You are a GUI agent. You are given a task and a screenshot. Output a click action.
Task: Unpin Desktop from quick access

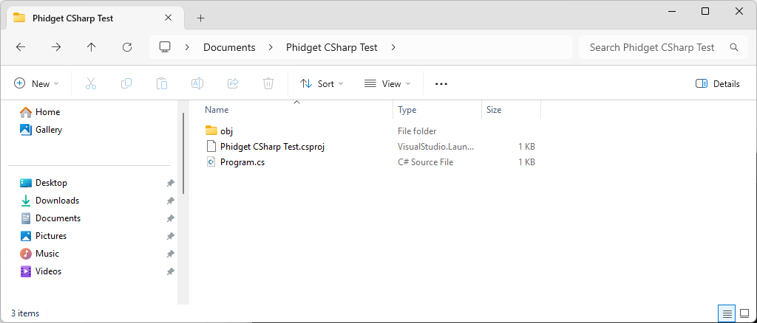click(x=170, y=183)
